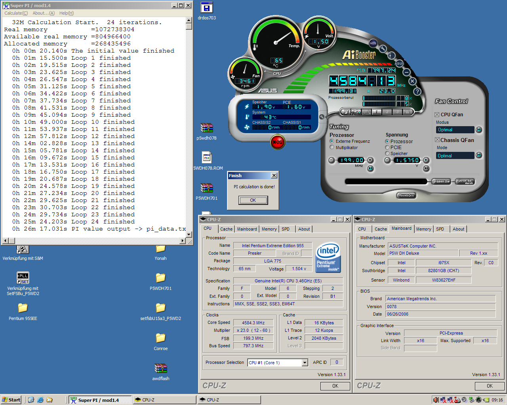
Task: Select profile 1 in AI Booster's profile strip
Action: click(377, 112)
